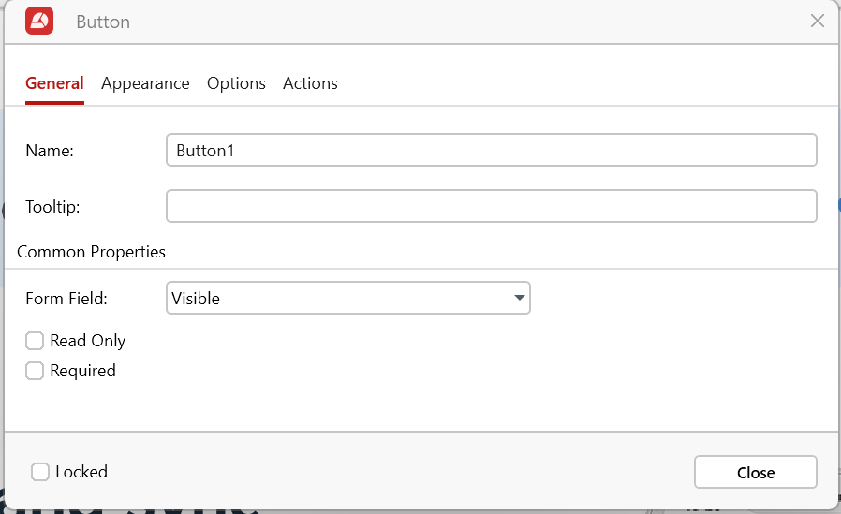Click the Common Properties section heading
This screenshot has height=514, width=841.
tap(91, 252)
